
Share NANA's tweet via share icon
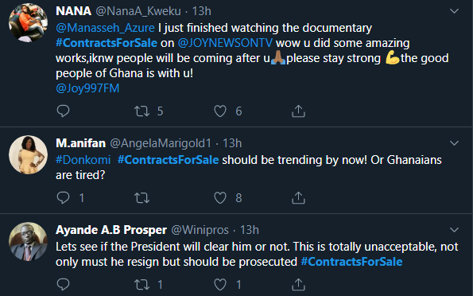click(x=298, y=111)
